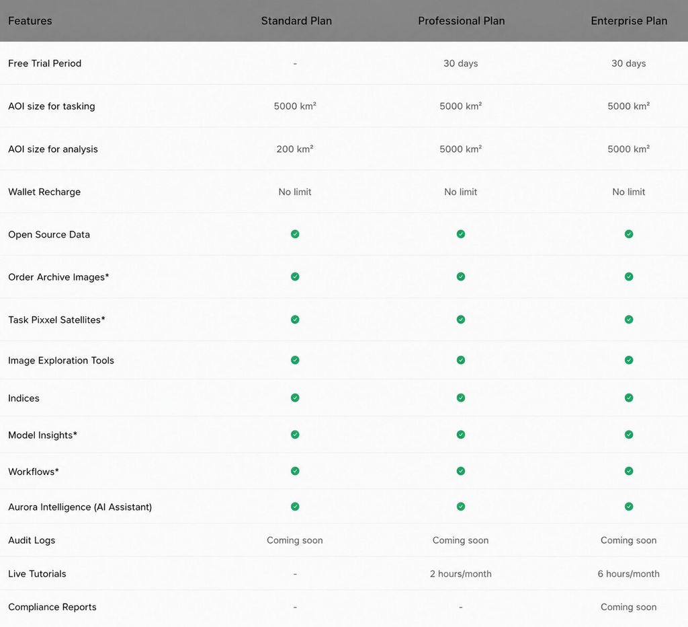Select the Indices row label
688x627 pixels.
coord(24,398)
